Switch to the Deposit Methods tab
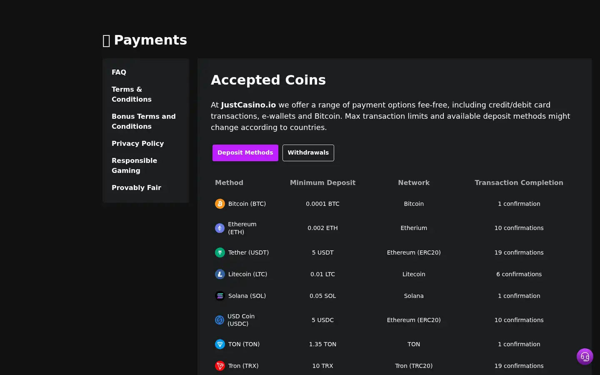 245,153
